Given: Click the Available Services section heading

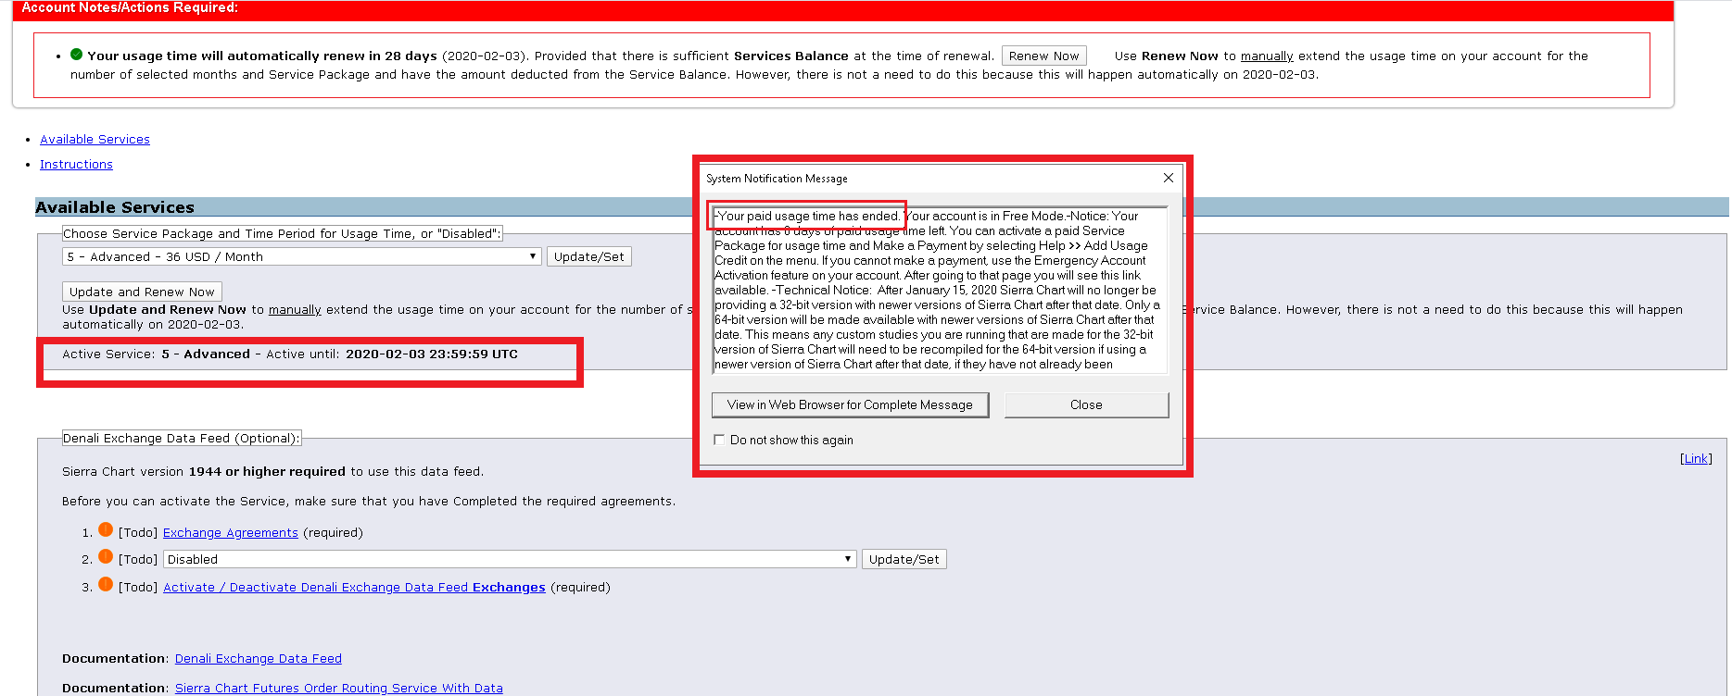Looking at the screenshot, I should 115,207.
